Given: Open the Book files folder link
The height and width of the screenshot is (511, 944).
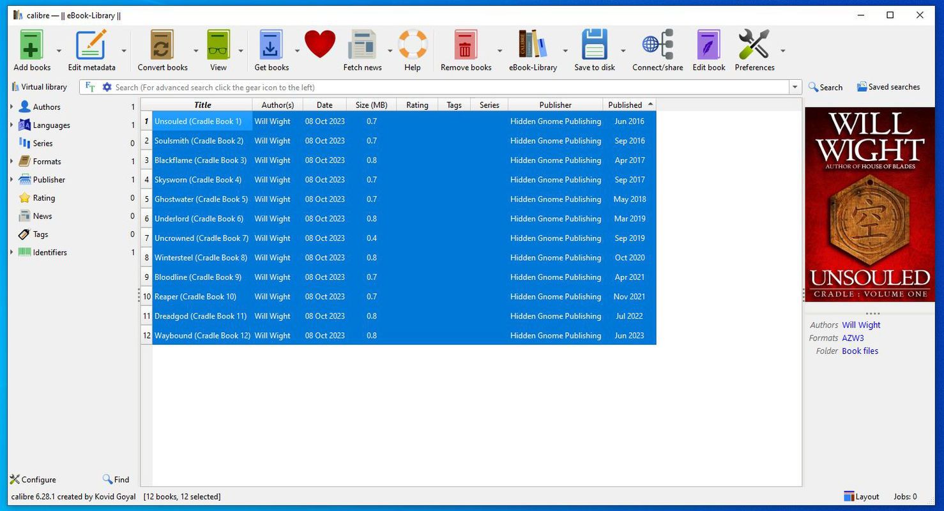Looking at the screenshot, I should [x=860, y=351].
